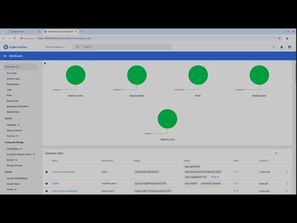The width and height of the screenshot is (297, 223).
Task: Click the magnifier search icon
Action: click(77, 47)
